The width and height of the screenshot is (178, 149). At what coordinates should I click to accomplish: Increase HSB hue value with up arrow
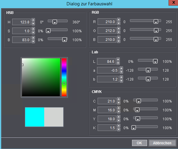[33, 20]
